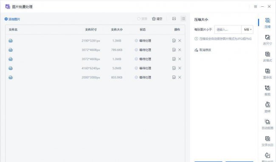Click the 清空 clear list button

[157, 19]
